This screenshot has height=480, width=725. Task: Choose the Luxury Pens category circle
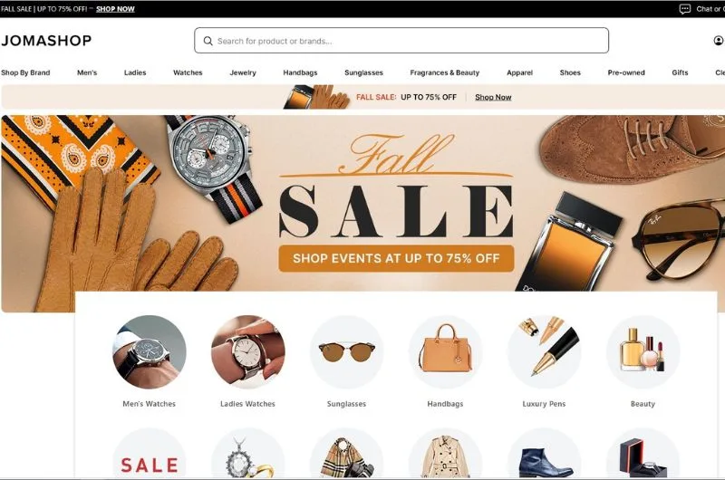pyautogui.click(x=545, y=352)
